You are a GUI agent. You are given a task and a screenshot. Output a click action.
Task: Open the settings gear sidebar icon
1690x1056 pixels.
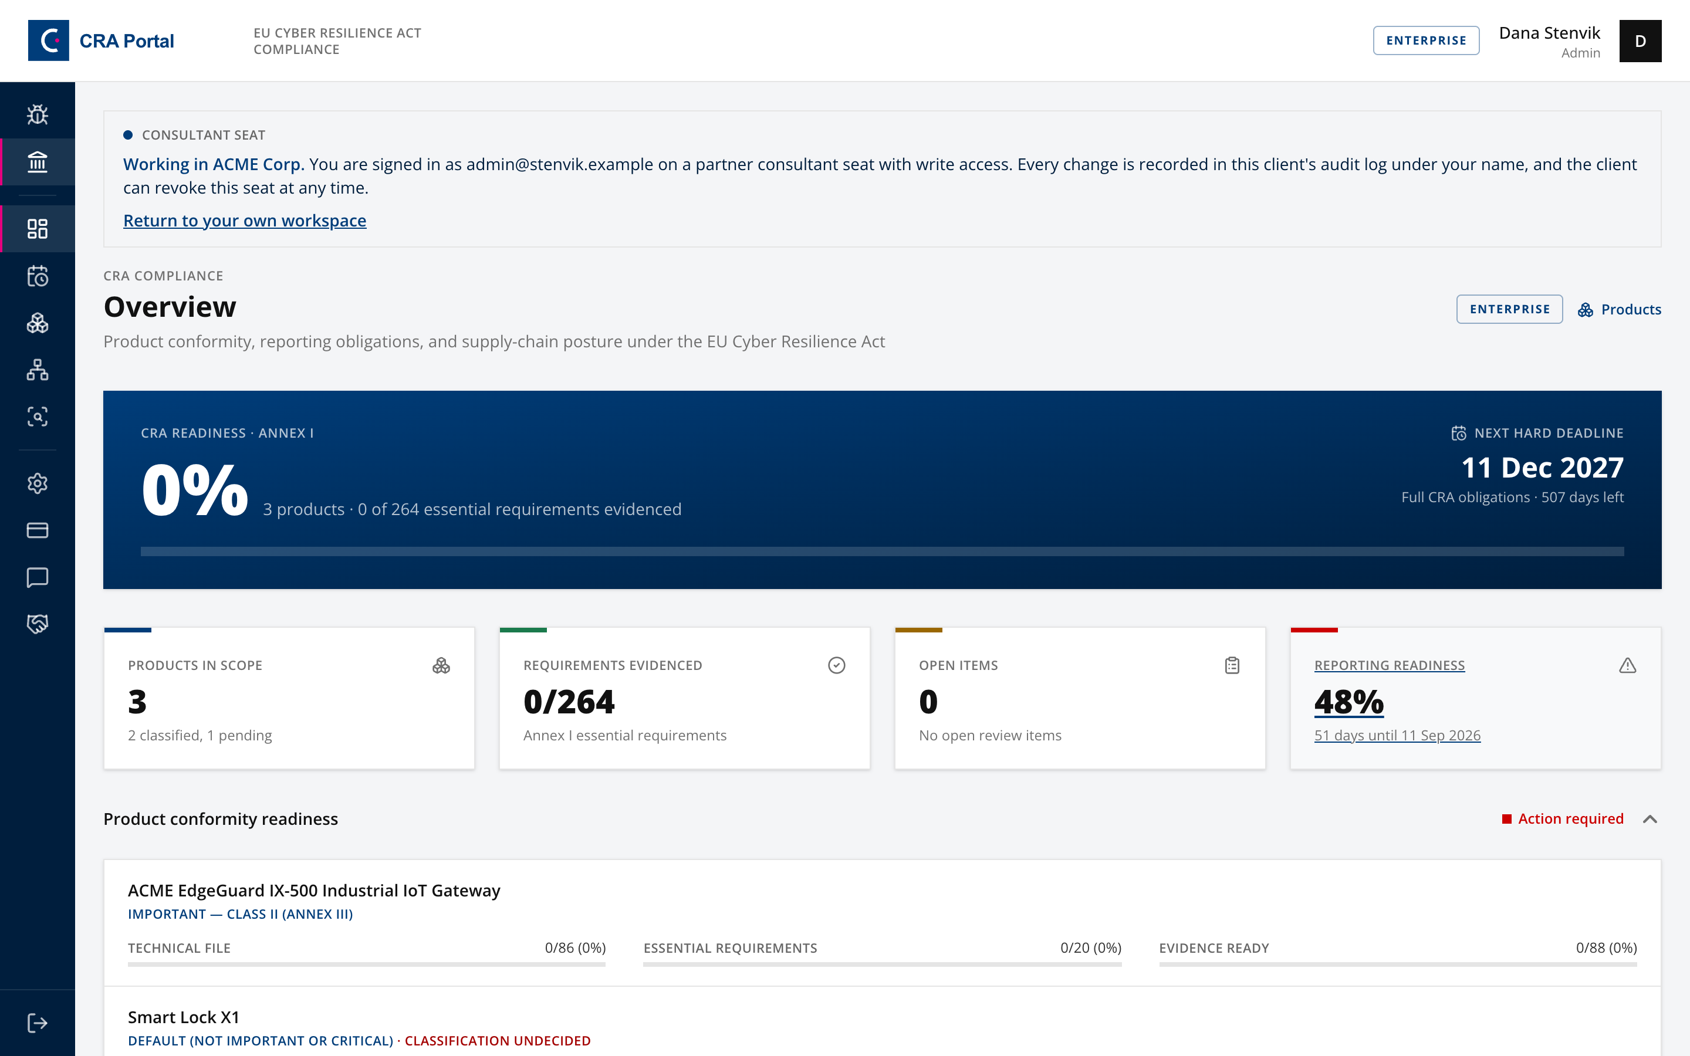click(37, 483)
